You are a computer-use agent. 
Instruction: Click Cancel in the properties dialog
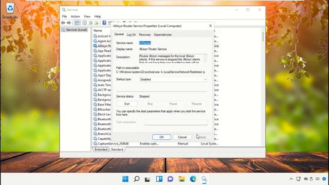pos(182,137)
